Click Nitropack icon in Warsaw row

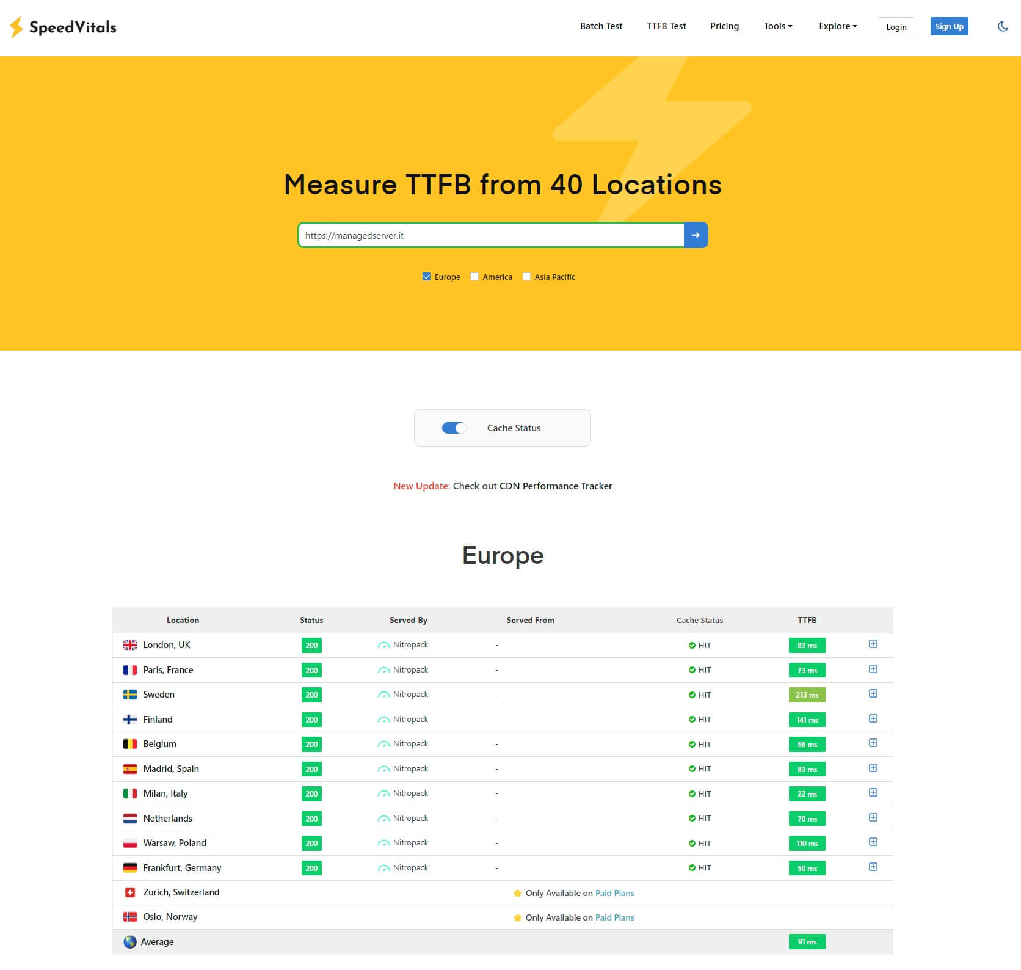384,843
